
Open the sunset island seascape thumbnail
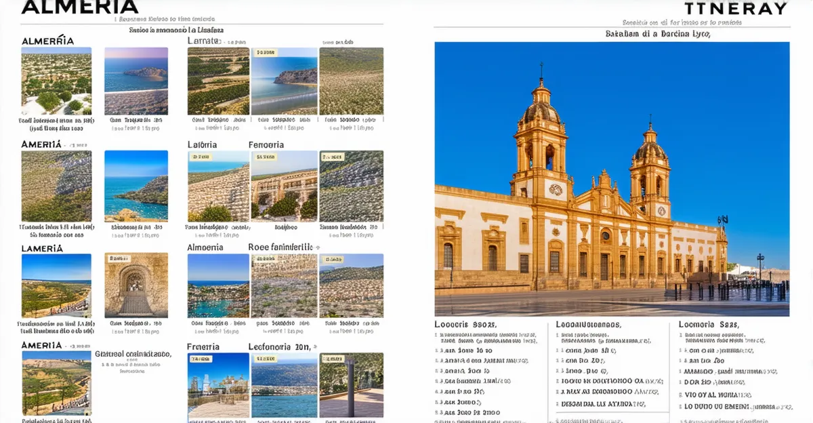[x=136, y=81]
